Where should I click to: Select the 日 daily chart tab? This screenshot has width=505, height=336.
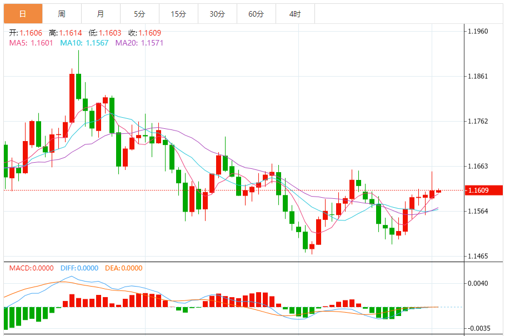22,14
